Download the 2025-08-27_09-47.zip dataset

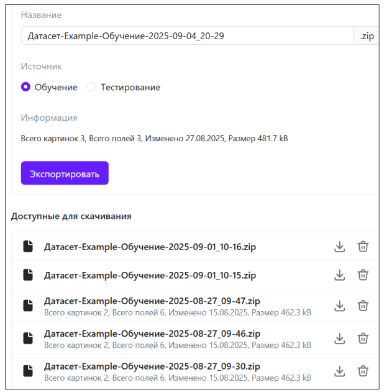(x=339, y=306)
